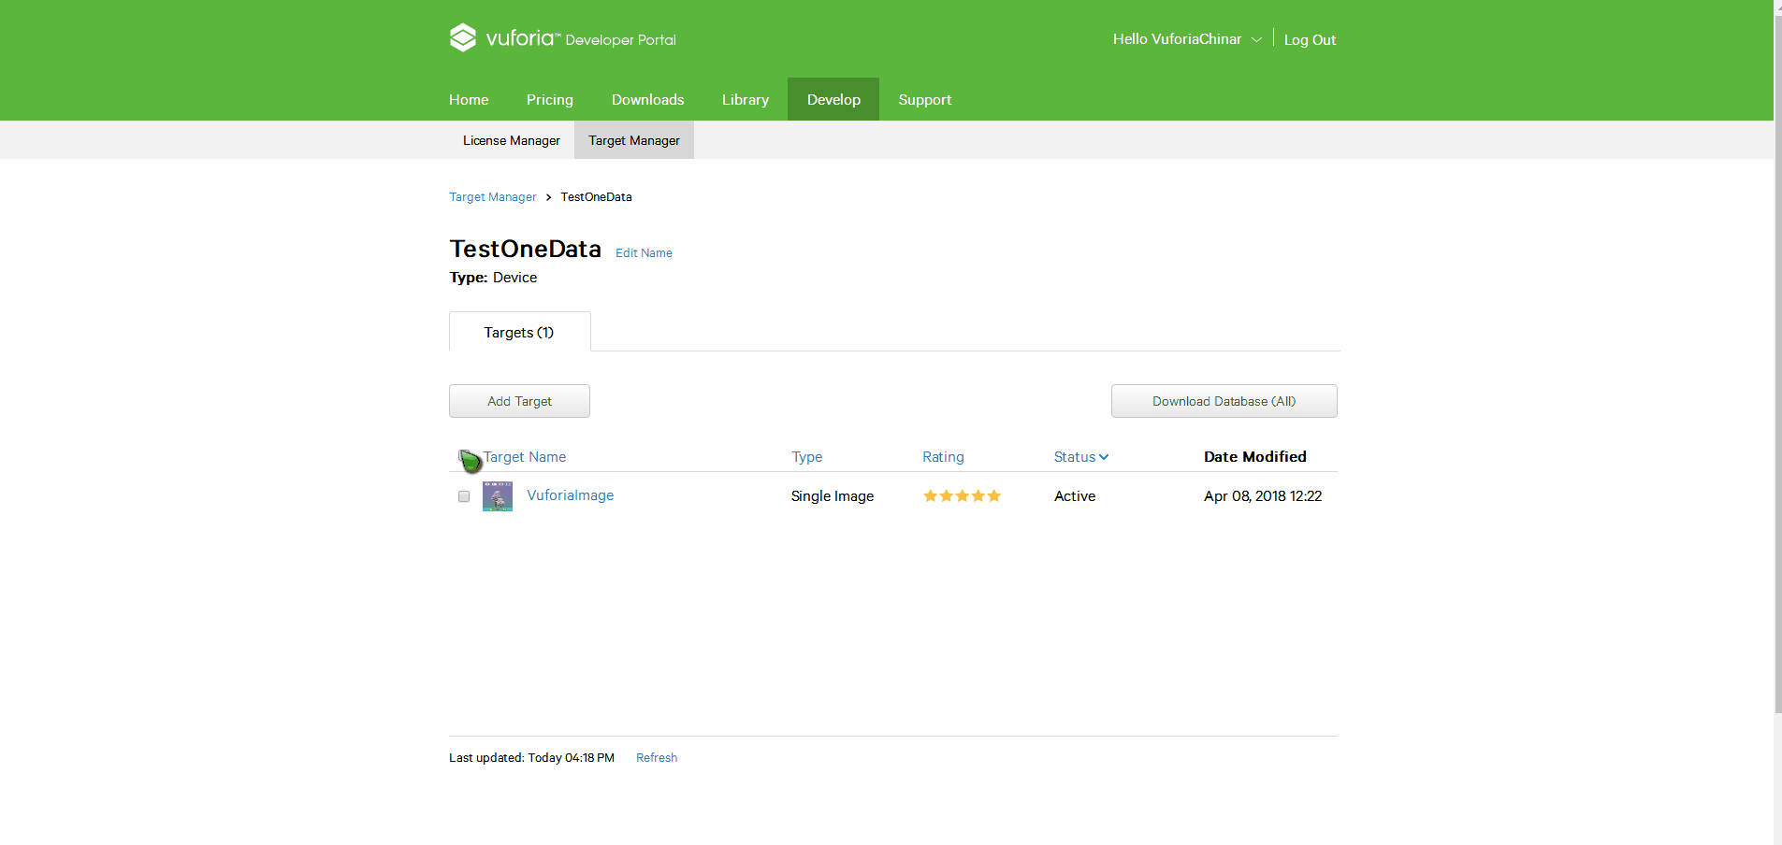Click the 'Type: Device' label
1782x845 pixels.
(x=493, y=278)
